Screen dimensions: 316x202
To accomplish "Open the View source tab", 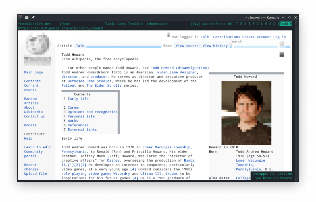I will click(187, 46).
